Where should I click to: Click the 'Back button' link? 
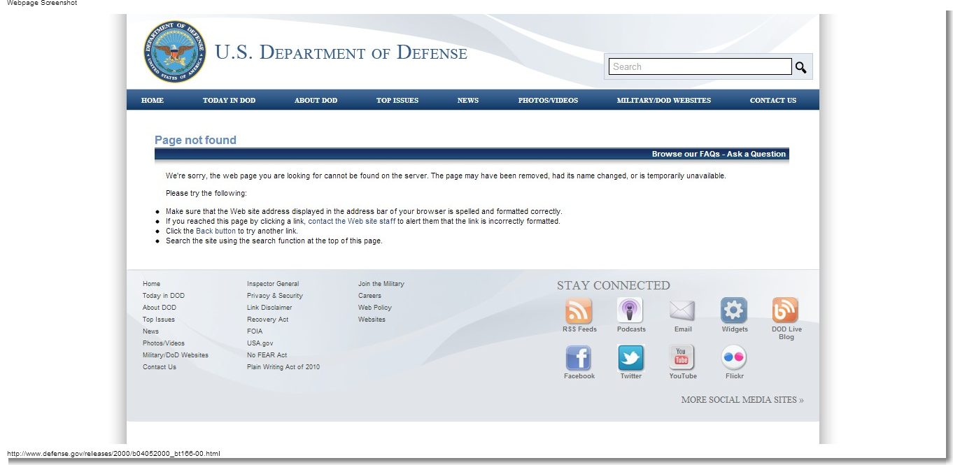216,231
